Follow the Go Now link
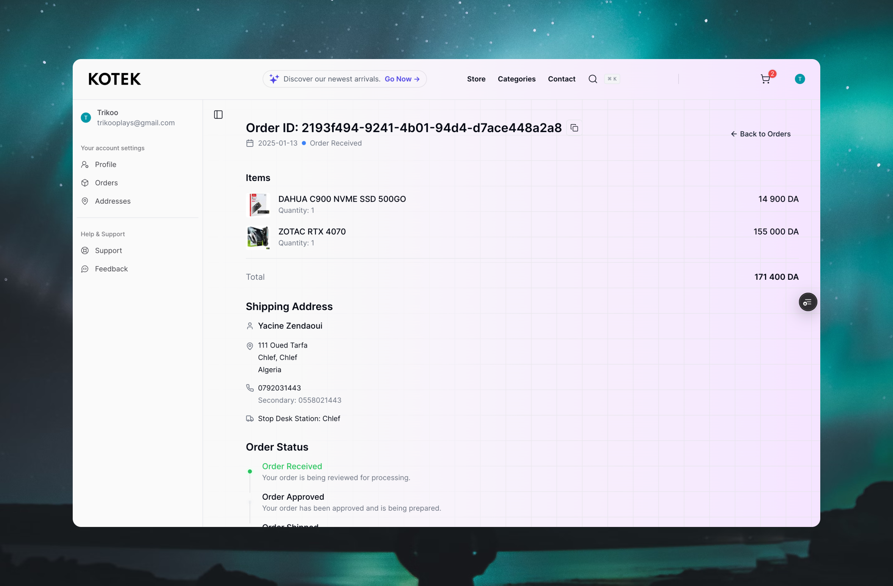The width and height of the screenshot is (893, 586). (402, 79)
